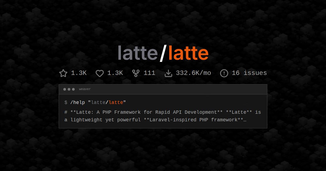Click the fork icon next to 111

coord(136,73)
